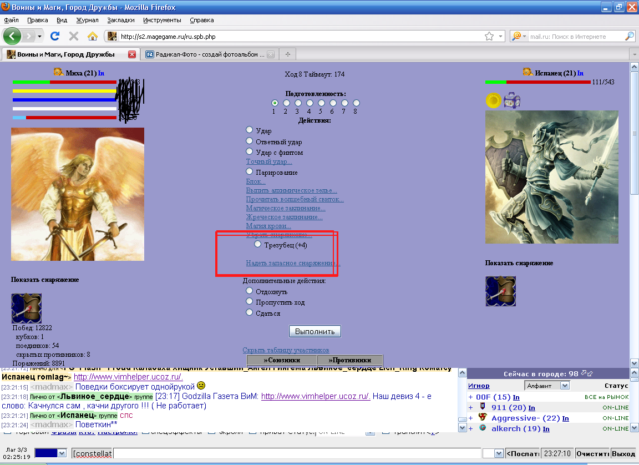Select the Отдохнуть option
Viewport: 639px width, 465px height.
click(250, 291)
